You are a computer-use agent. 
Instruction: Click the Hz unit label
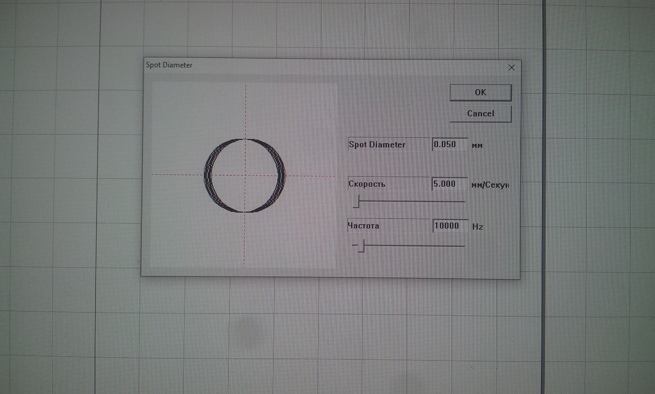(477, 227)
